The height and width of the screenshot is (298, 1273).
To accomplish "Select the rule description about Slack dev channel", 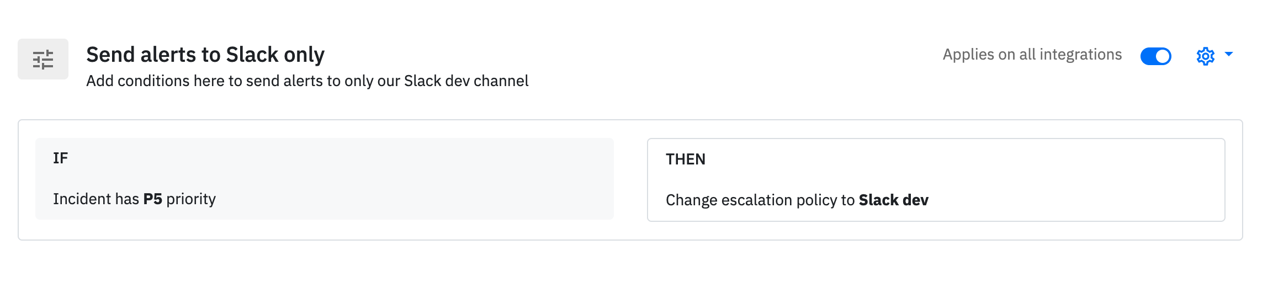I will [307, 81].
